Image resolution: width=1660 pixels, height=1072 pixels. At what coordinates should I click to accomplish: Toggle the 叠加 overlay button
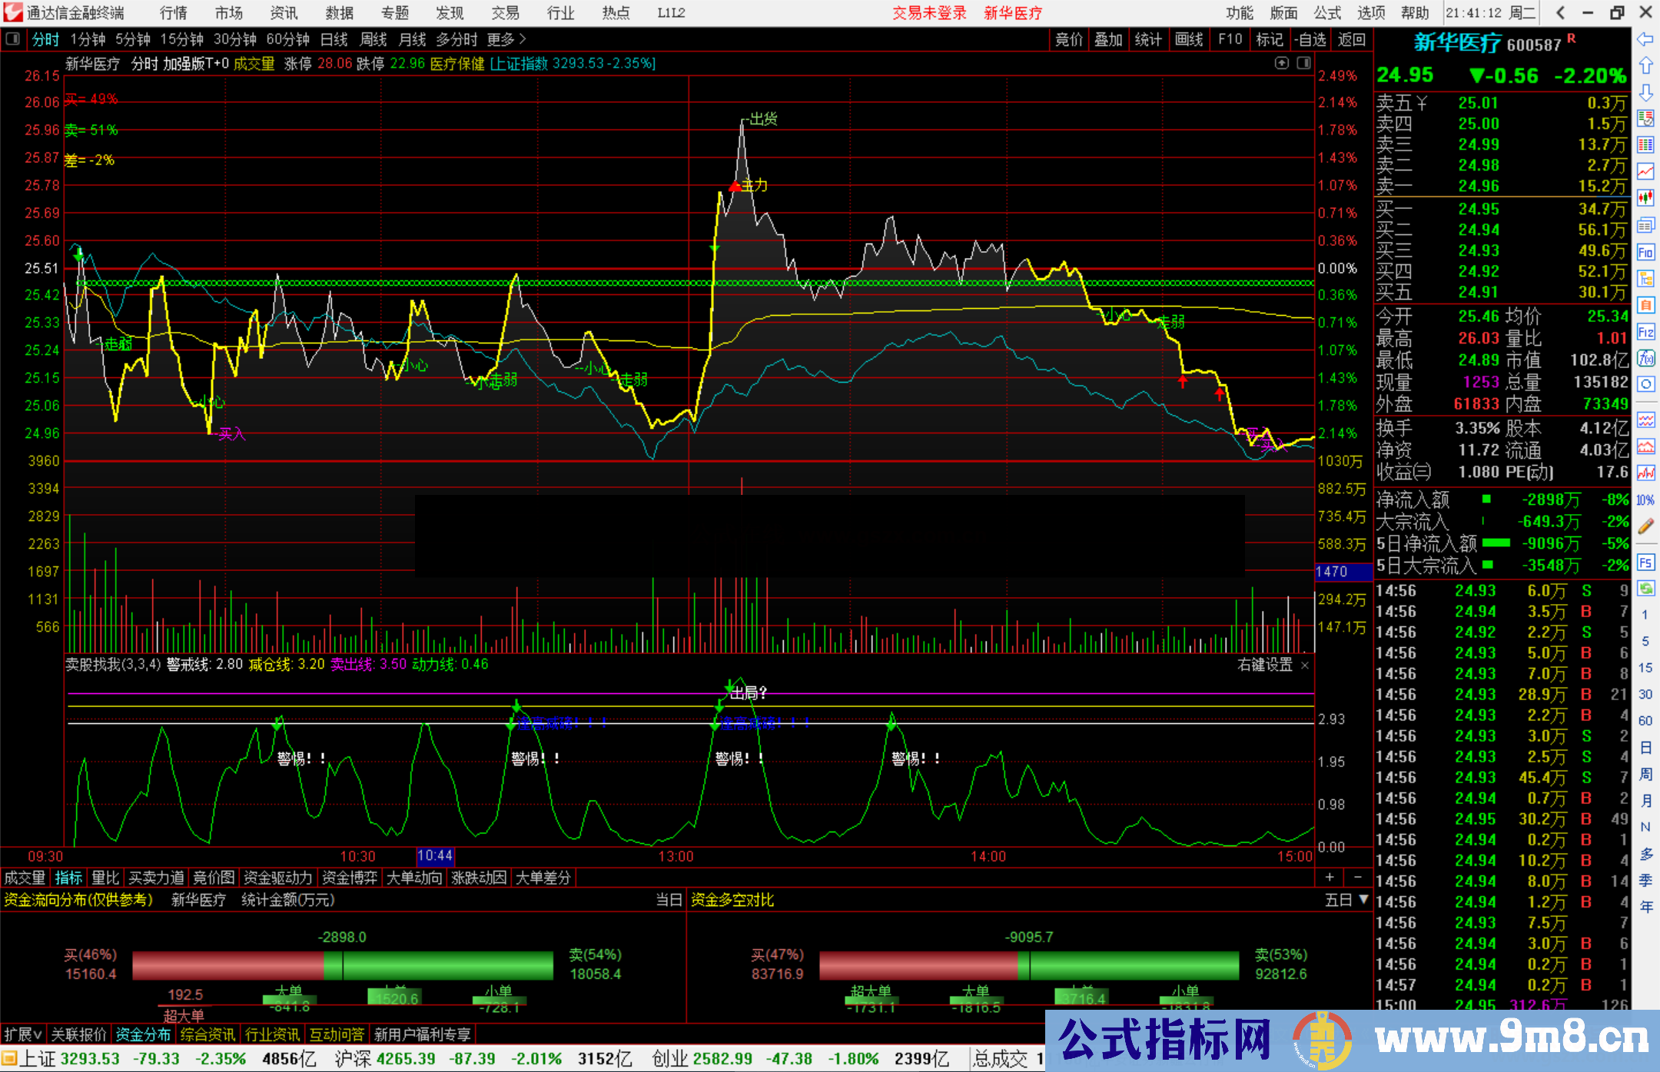pos(1108,39)
